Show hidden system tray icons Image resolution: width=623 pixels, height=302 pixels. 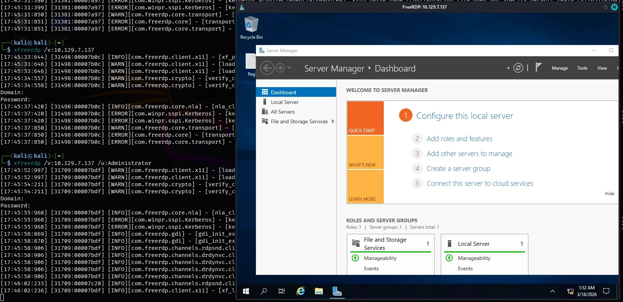tap(553, 291)
